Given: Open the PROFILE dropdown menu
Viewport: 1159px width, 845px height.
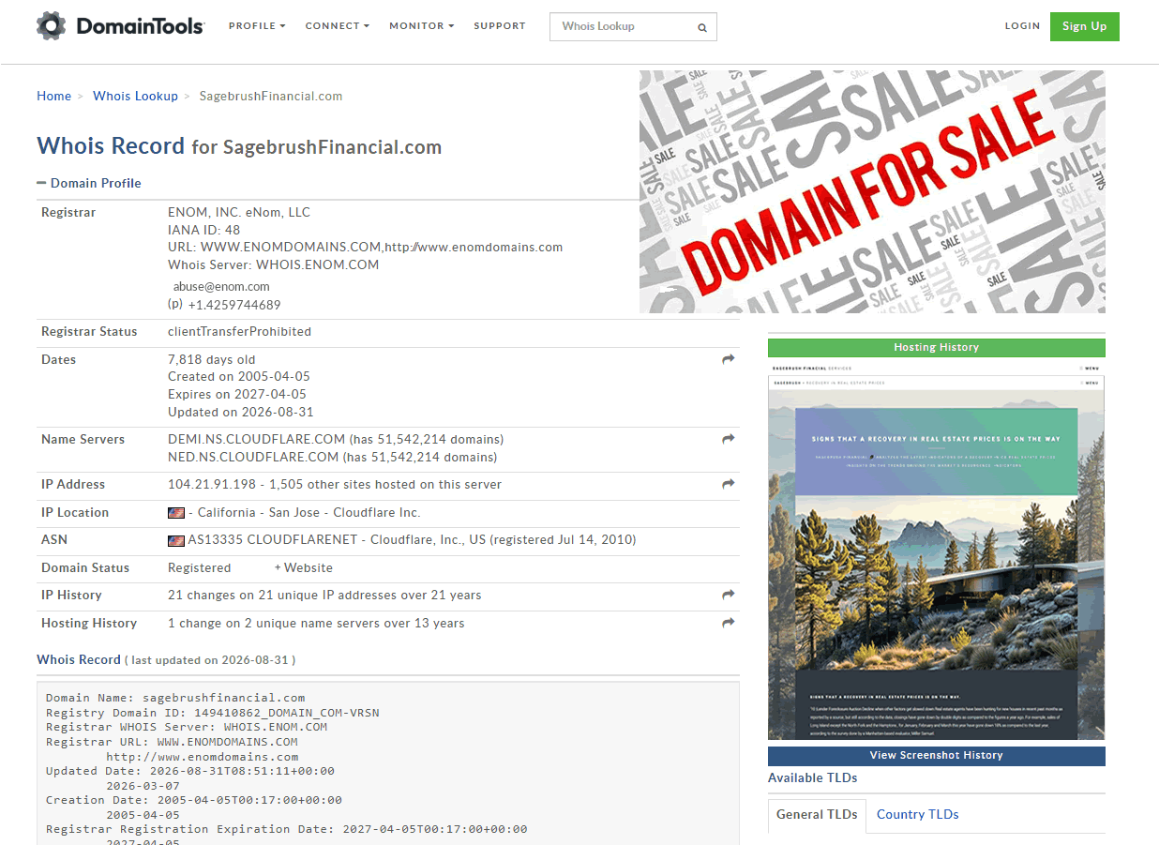Looking at the screenshot, I should 257,26.
